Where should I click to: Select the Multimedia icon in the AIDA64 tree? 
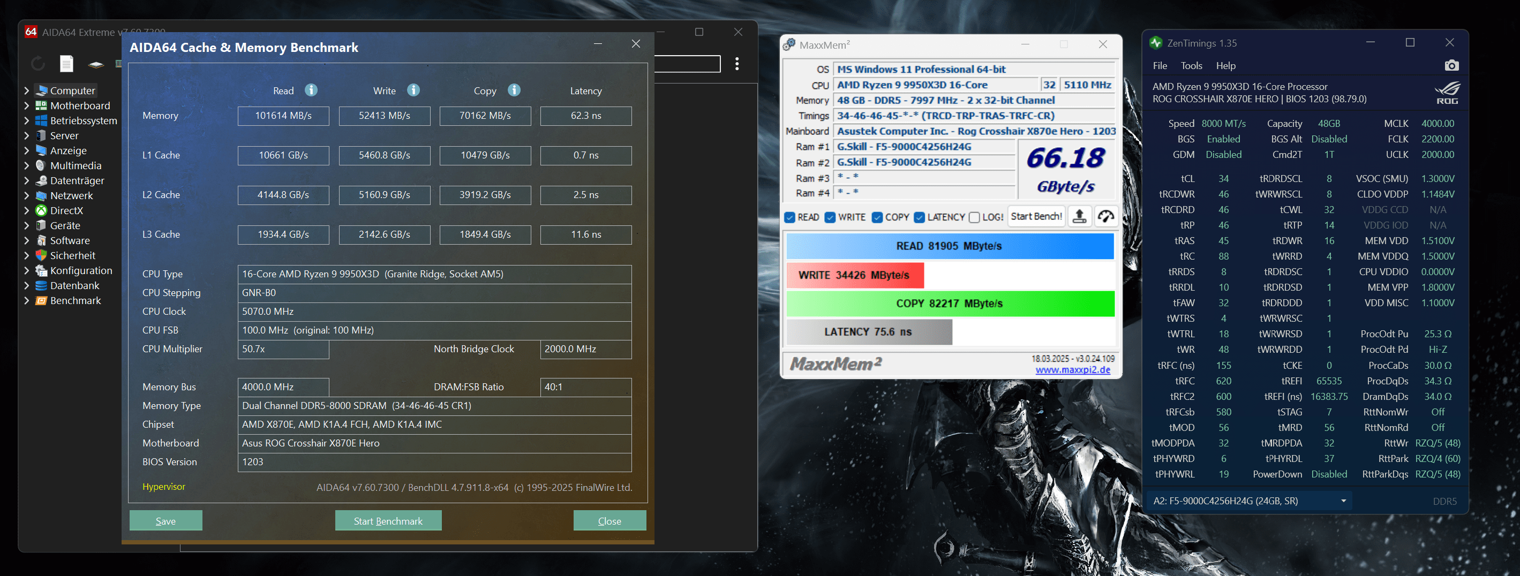[x=41, y=165]
